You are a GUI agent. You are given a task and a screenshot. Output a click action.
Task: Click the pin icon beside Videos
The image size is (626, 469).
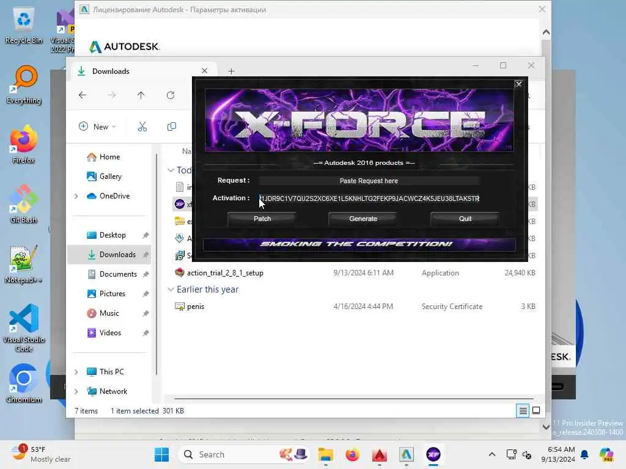click(x=145, y=333)
